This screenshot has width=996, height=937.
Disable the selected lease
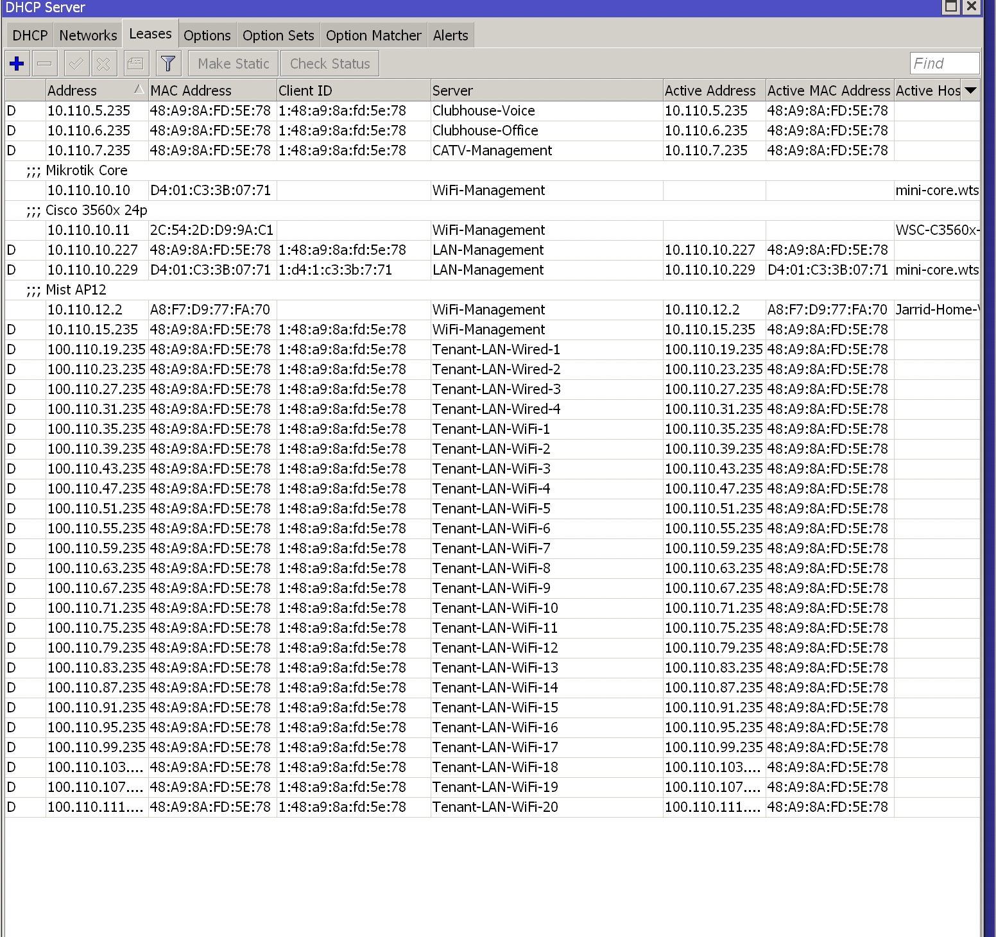click(x=104, y=63)
